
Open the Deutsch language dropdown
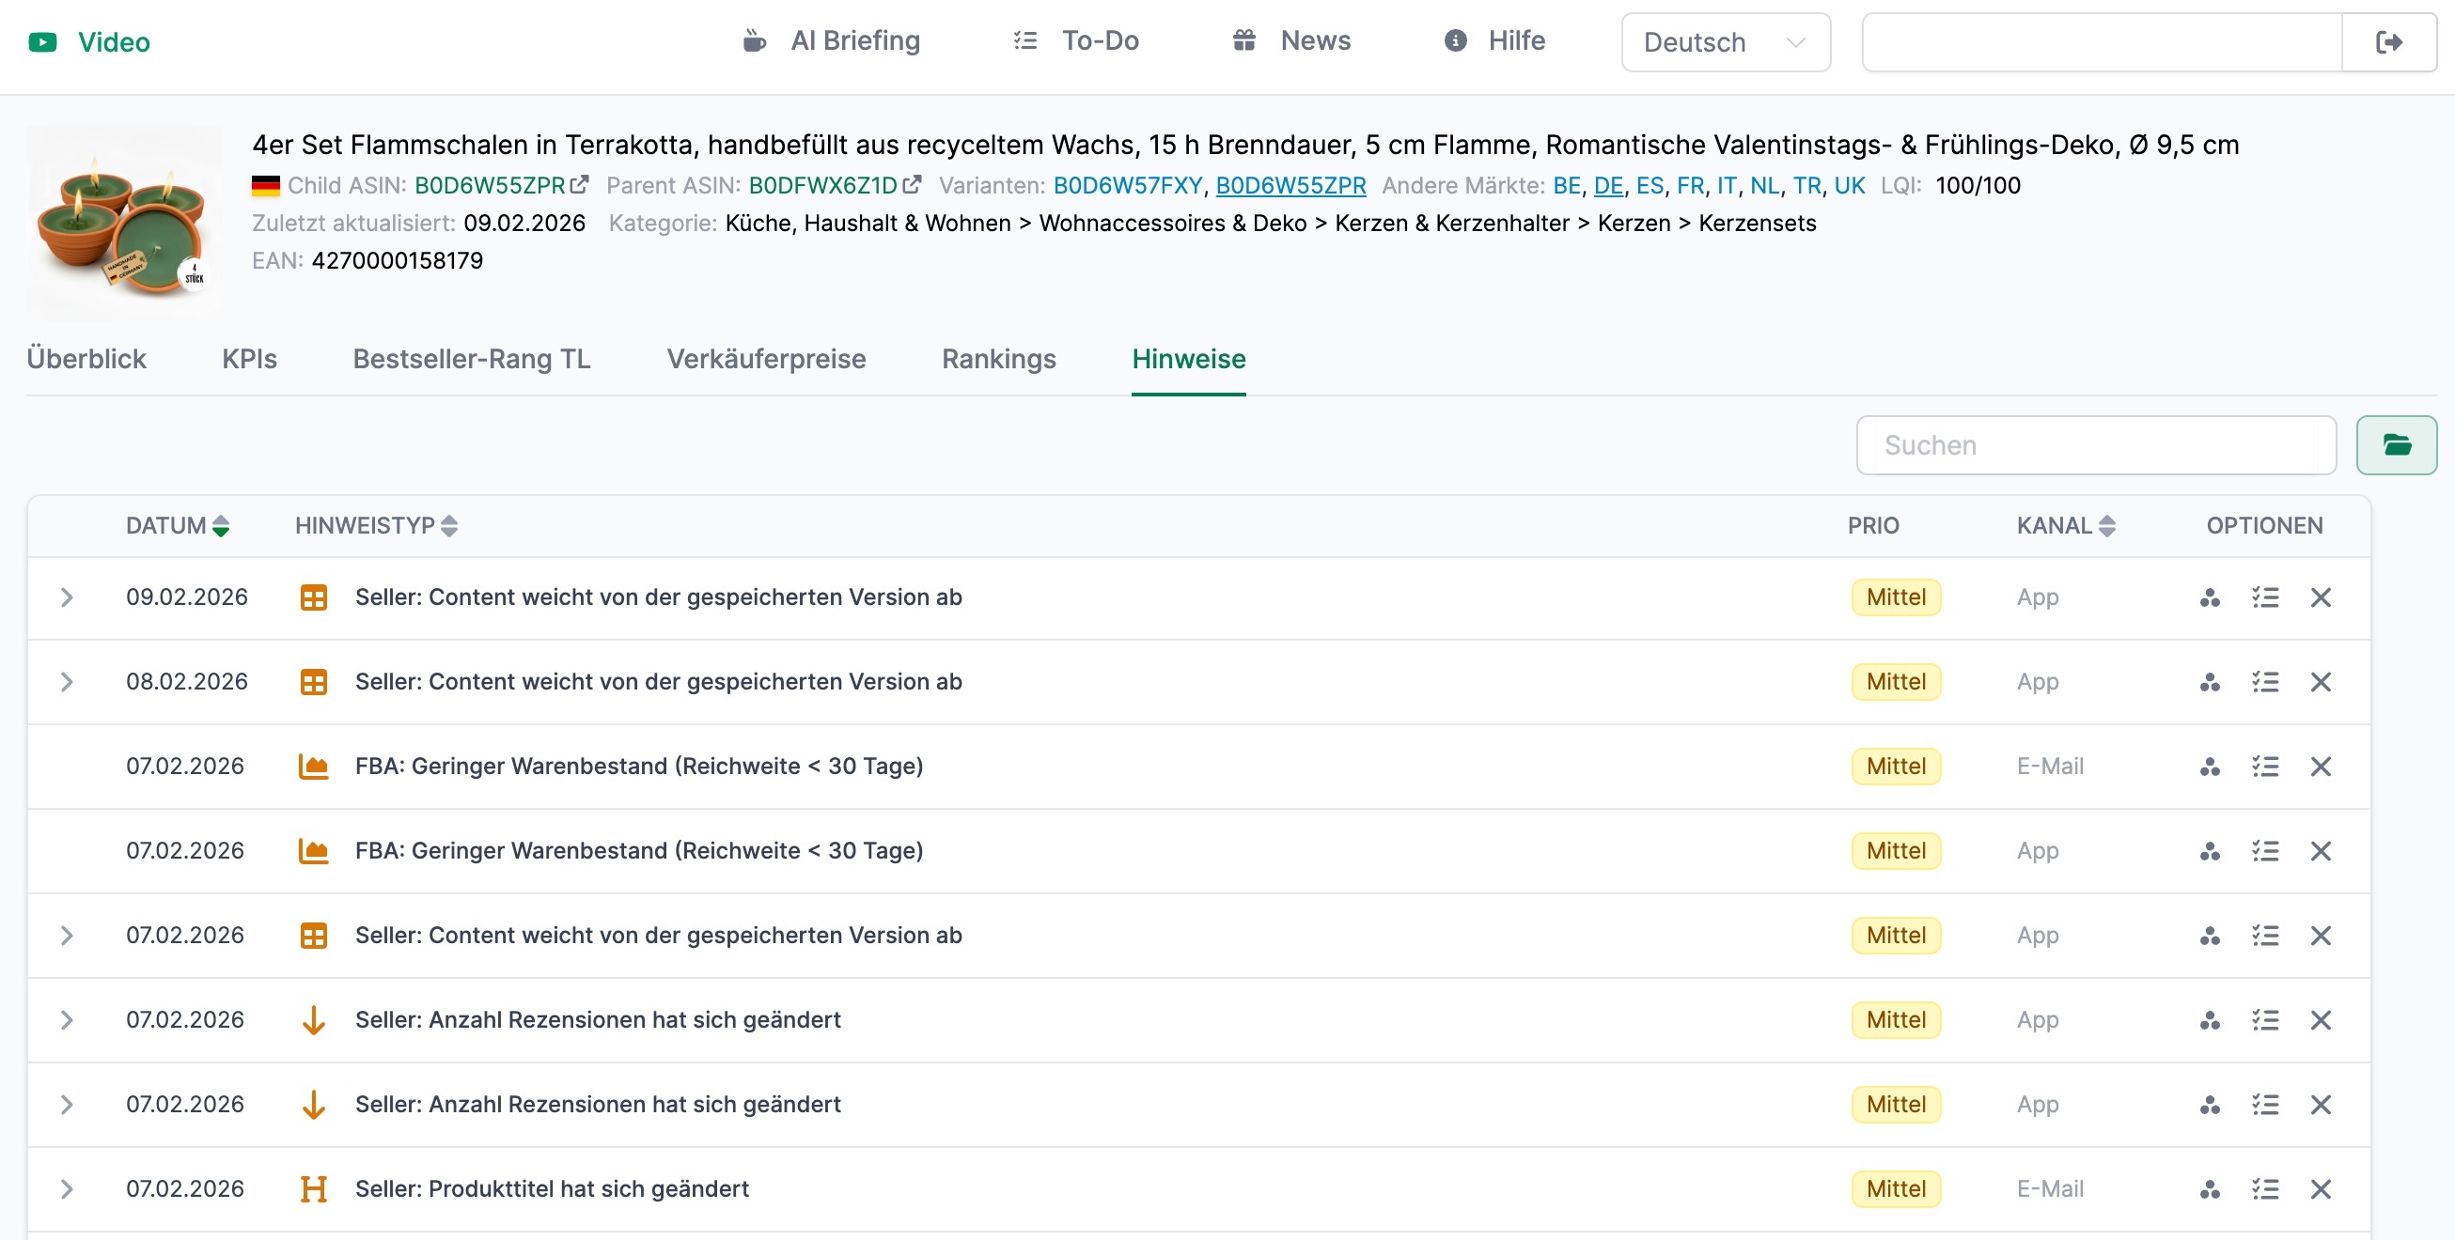[1725, 42]
